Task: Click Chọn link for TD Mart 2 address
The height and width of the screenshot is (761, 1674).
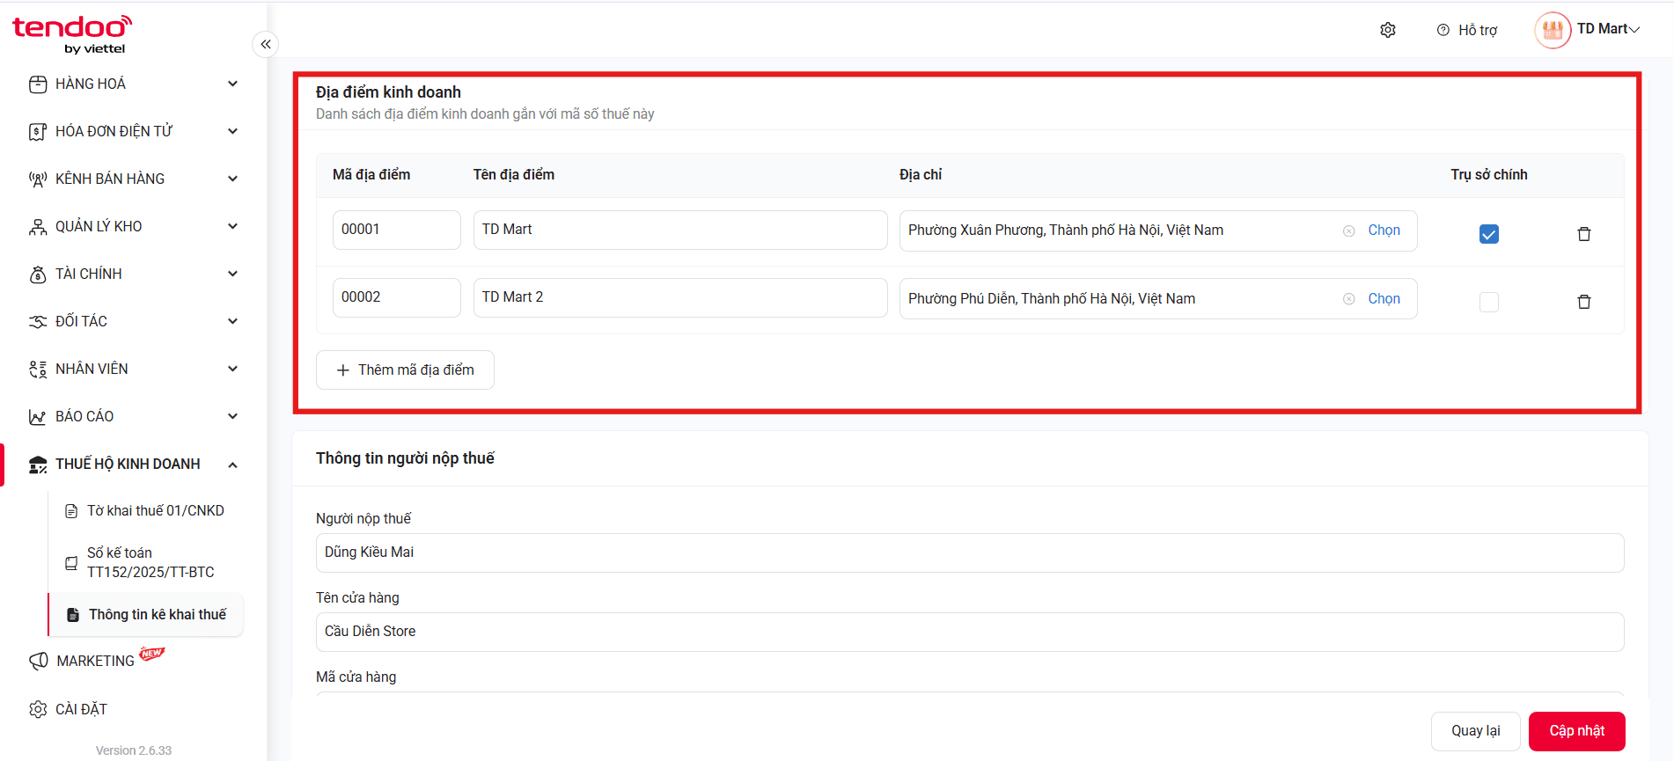Action: [x=1384, y=299]
